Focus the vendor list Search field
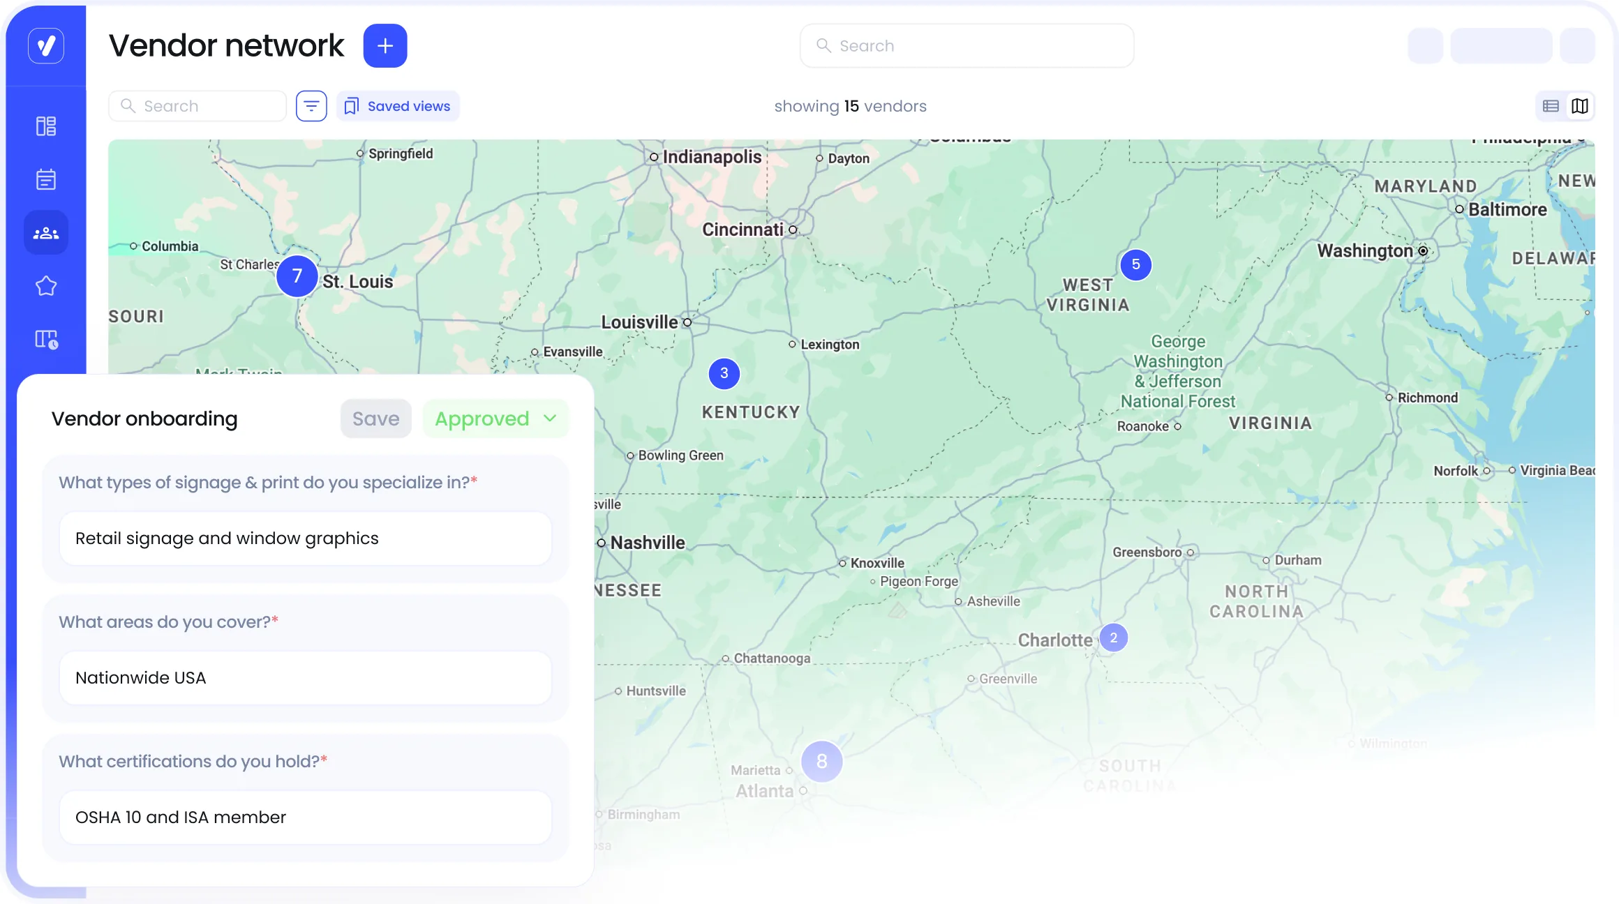The height and width of the screenshot is (904, 1619). click(x=197, y=106)
